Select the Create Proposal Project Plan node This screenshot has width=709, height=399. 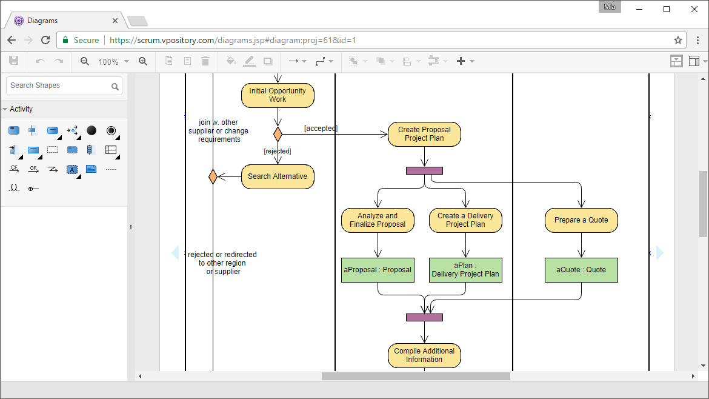pyautogui.click(x=424, y=134)
